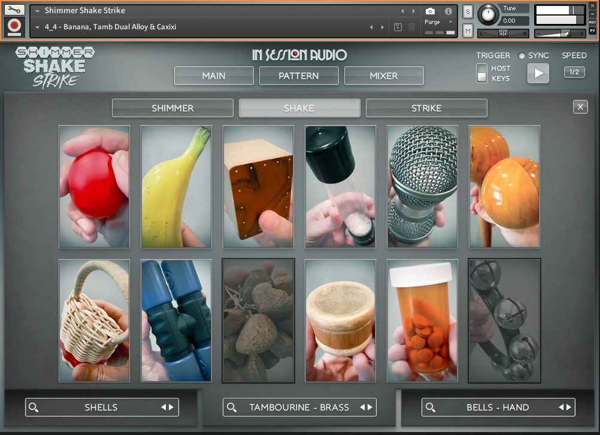Choose the wicker caxixi basket thumbnail
The height and width of the screenshot is (435, 600).
tap(94, 321)
